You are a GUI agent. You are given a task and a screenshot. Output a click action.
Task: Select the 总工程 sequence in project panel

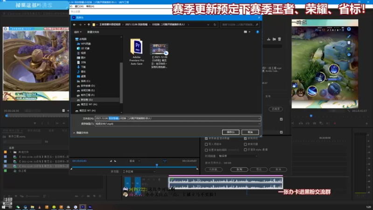pyautogui.click(x=22, y=171)
